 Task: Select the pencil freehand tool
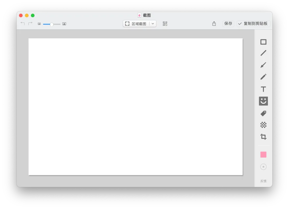tap(263, 77)
